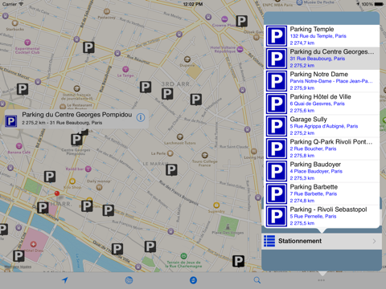Image resolution: width=386 pixels, height=289 pixels.
Task: Tap the 132 Rue du Temple, Paris address
Action: 318,36
